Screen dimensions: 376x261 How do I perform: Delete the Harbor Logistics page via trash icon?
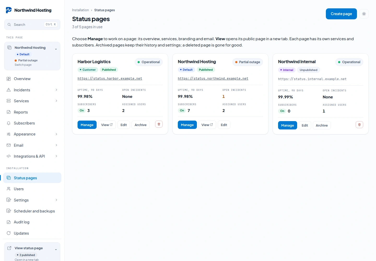click(x=159, y=124)
